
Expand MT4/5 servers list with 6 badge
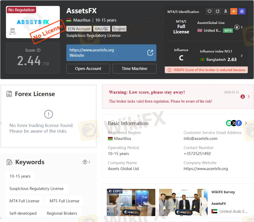[x=238, y=27]
